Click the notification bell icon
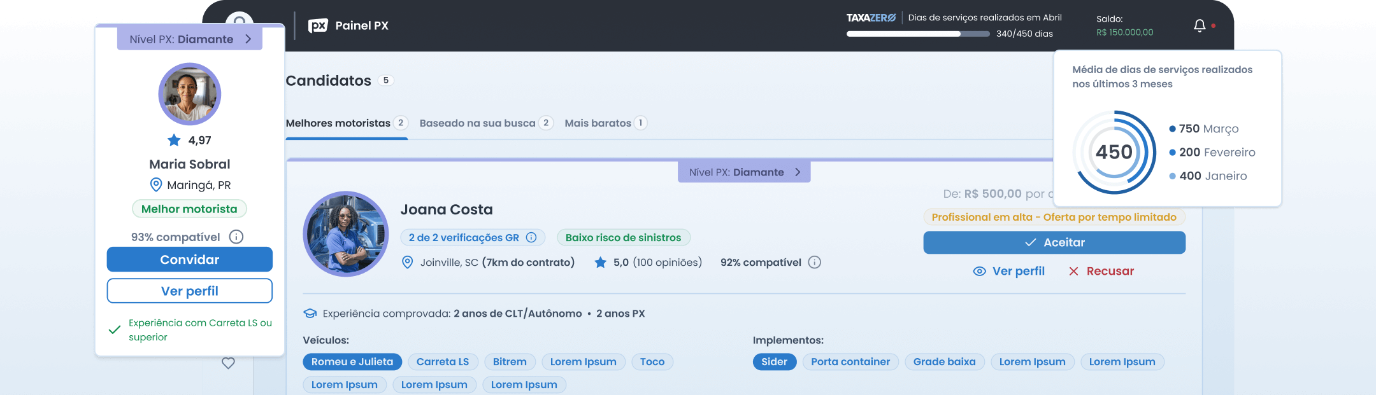Screen dimensions: 1376x395 1199,25
